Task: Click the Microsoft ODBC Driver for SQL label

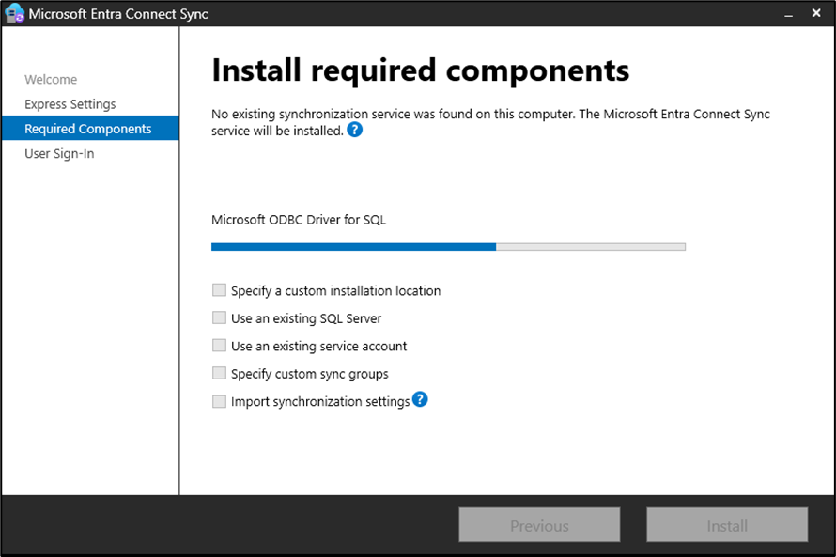Action: click(x=299, y=220)
